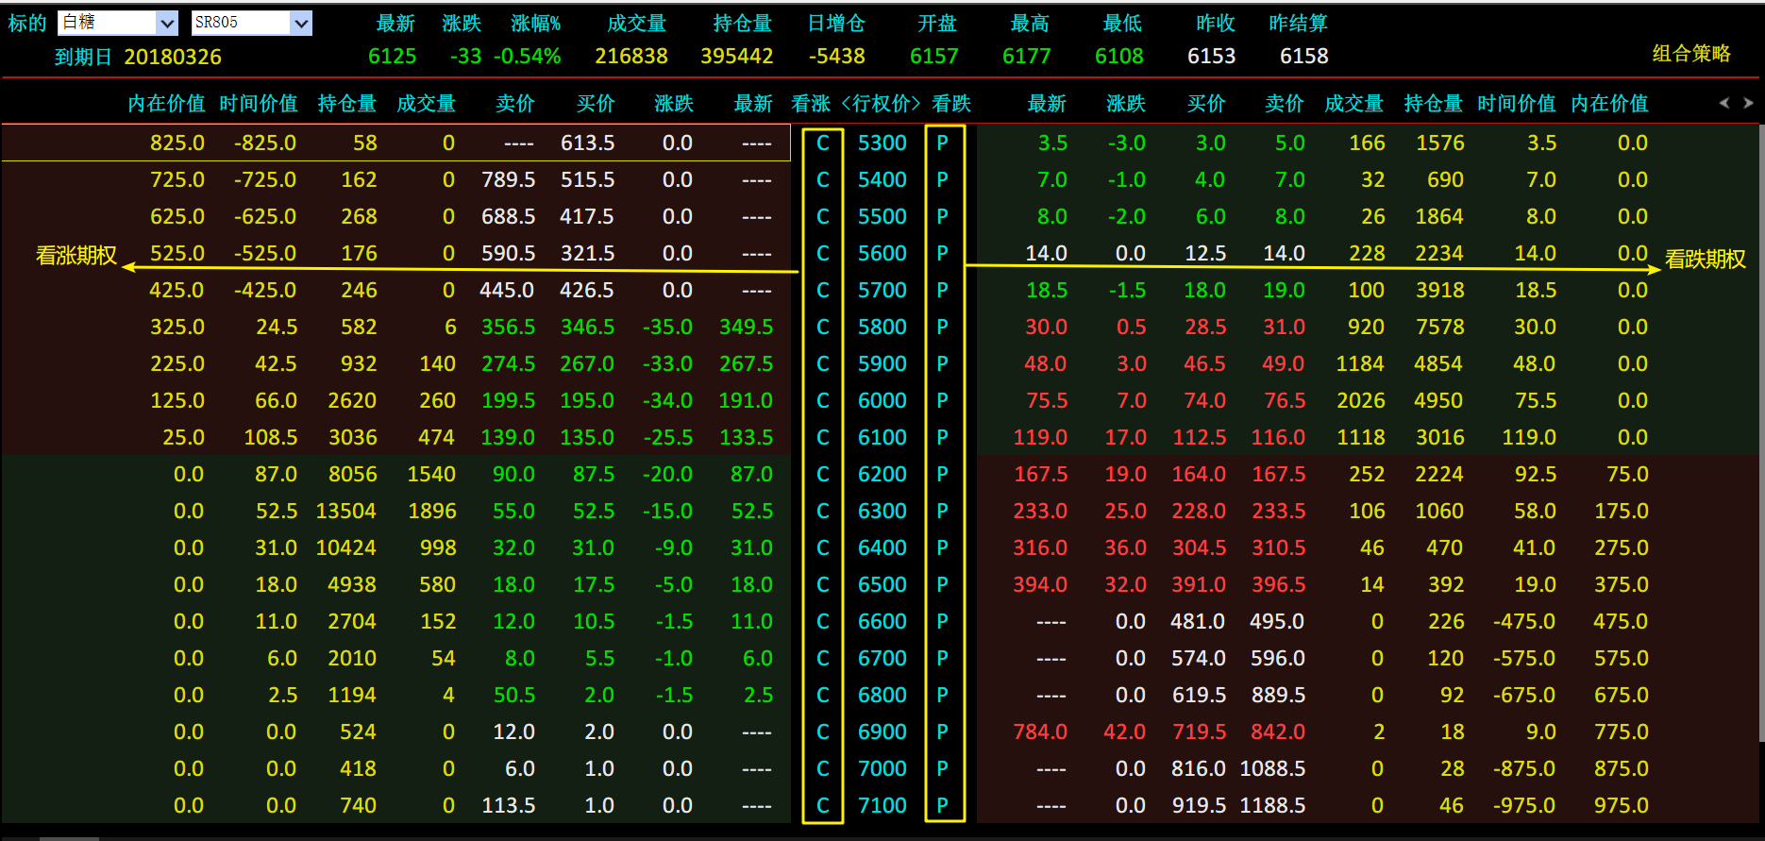Click strike price 5500
This screenshot has height=841, width=1765.
coord(882,217)
